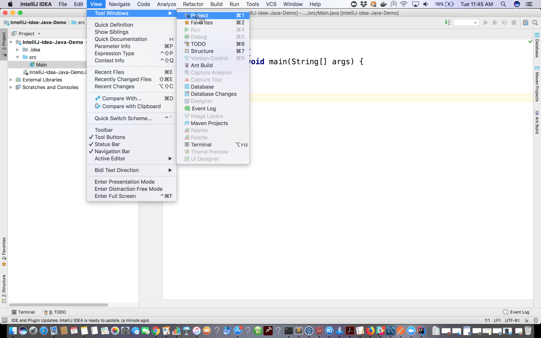The image size is (541, 338).
Task: Click the Database icon in submenu
Action: pos(187,87)
